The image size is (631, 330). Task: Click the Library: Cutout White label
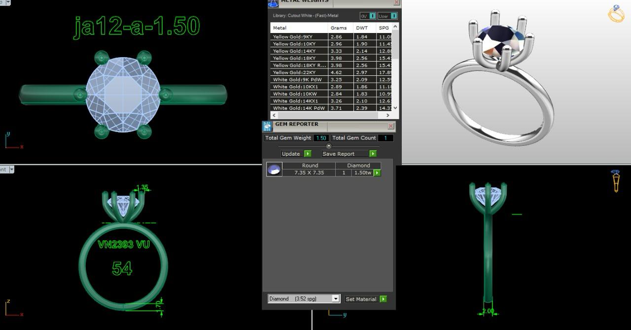(x=306, y=16)
